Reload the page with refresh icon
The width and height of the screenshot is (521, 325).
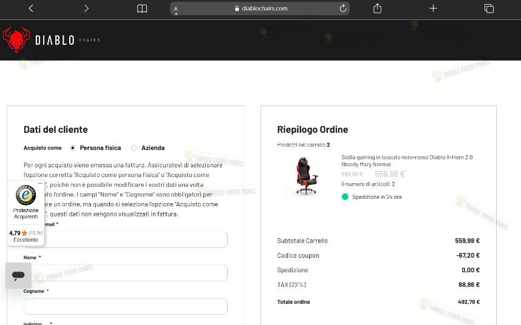(x=343, y=8)
